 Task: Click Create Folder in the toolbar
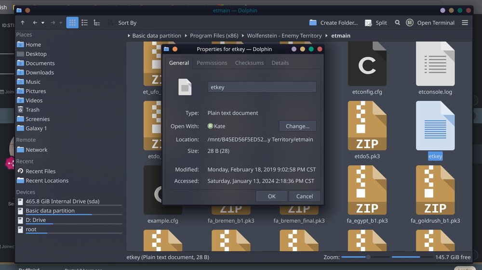pos(334,23)
